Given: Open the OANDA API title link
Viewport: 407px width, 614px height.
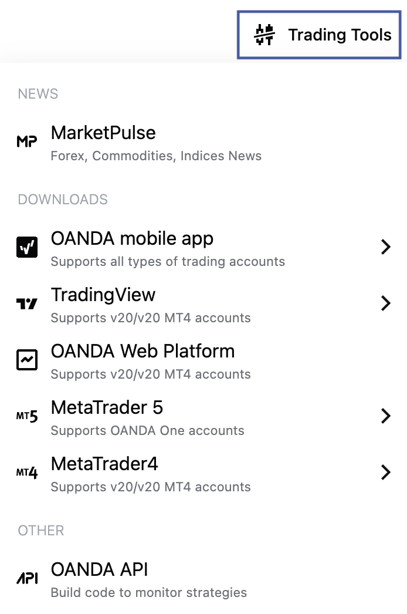Looking at the screenshot, I should pyautogui.click(x=99, y=569).
